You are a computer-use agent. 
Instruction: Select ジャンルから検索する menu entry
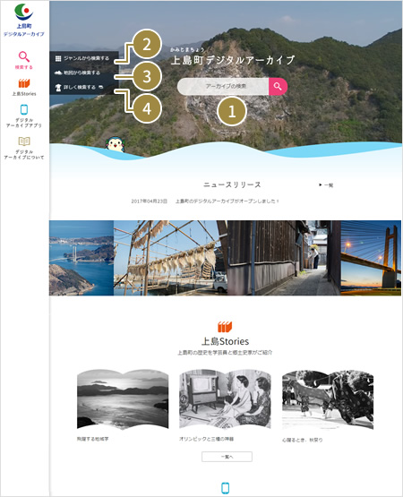pyautogui.click(x=84, y=58)
